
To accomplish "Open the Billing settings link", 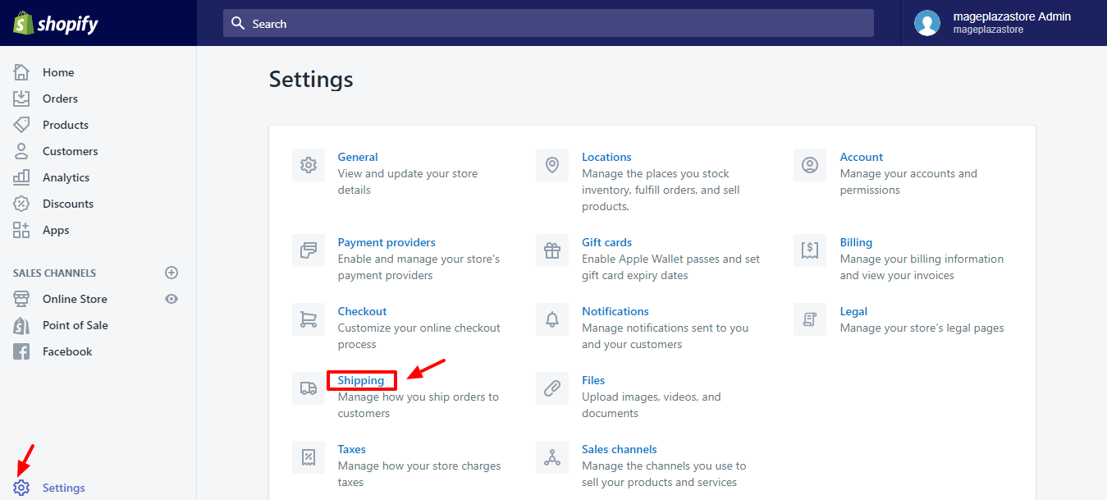I will click(x=856, y=242).
